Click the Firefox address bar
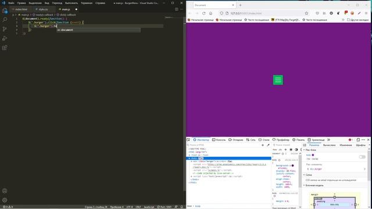 263,13
